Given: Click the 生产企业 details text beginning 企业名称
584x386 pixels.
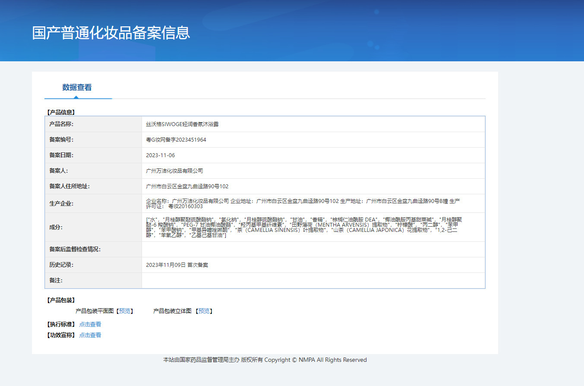Looking at the screenshot, I should pyautogui.click(x=303, y=204).
